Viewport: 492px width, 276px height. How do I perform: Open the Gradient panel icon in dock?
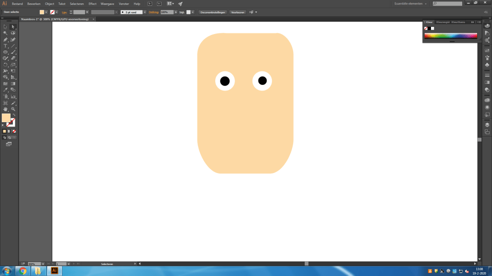487,82
